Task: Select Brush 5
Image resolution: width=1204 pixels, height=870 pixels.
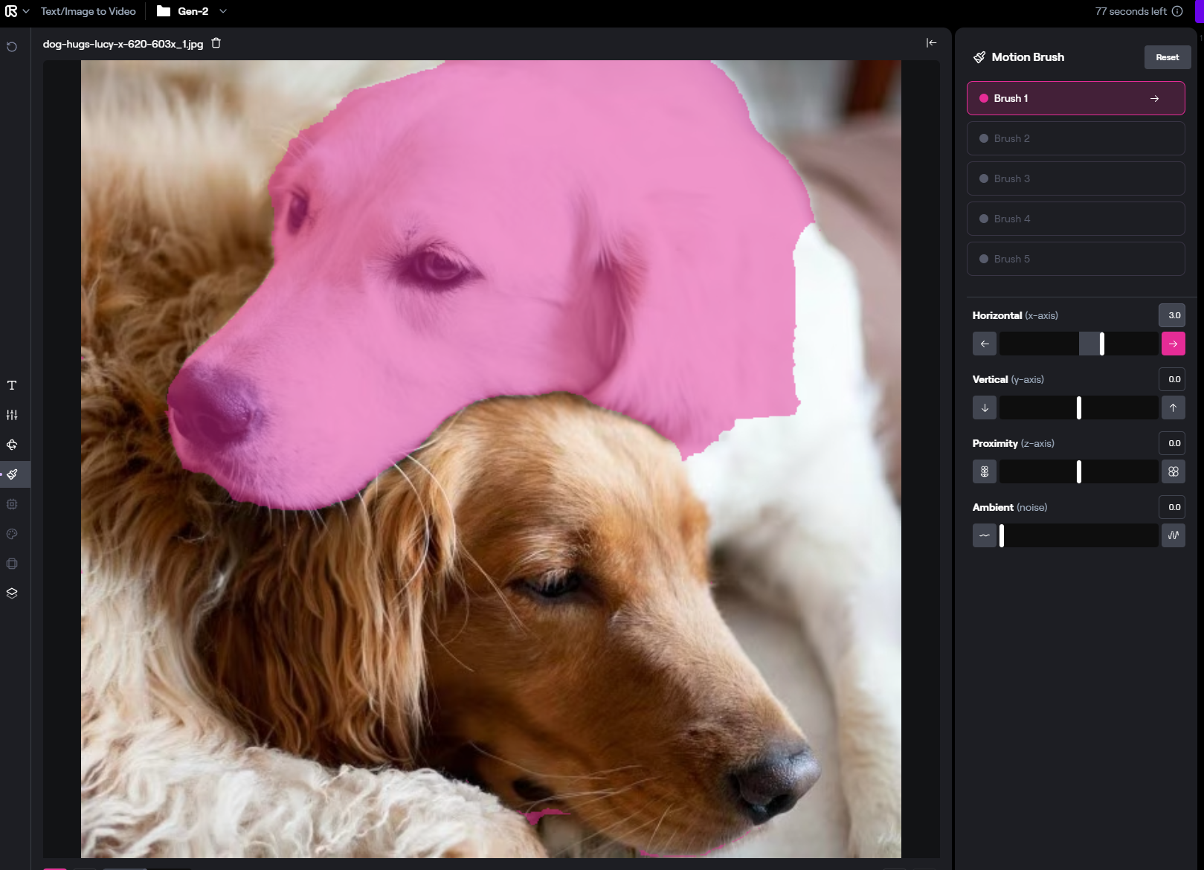Action: [1075, 259]
